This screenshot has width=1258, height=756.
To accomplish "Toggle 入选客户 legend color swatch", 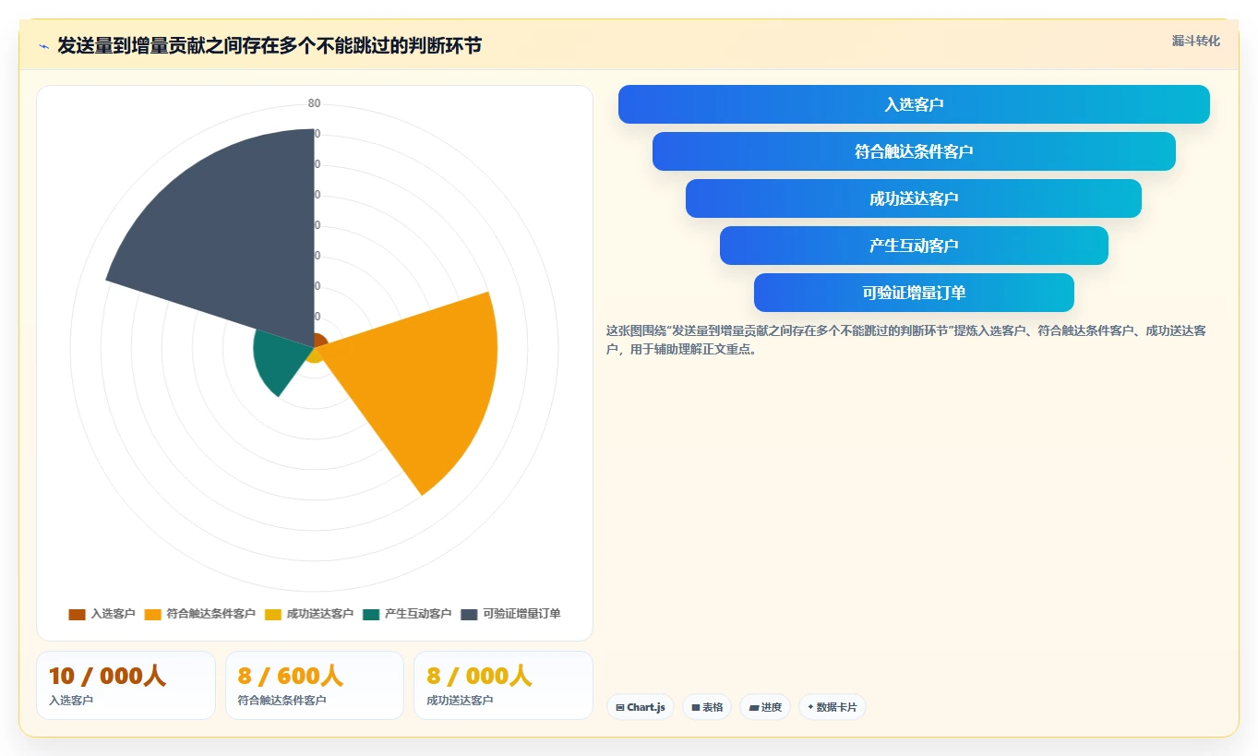I will tap(77, 614).
